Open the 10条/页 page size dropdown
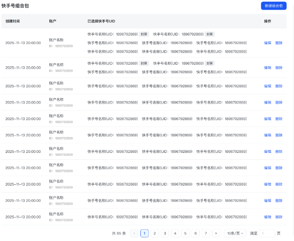Image resolution: width=294 pixels, height=241 pixels. click(x=235, y=233)
